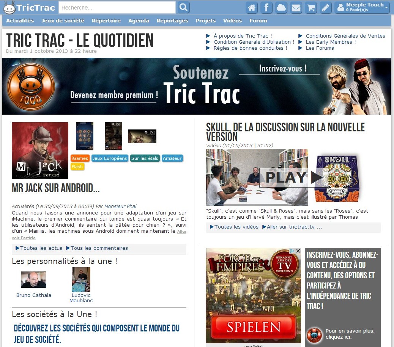The height and width of the screenshot is (347, 394).
Task: Click the pencil edit icon
Action: click(x=325, y=8)
